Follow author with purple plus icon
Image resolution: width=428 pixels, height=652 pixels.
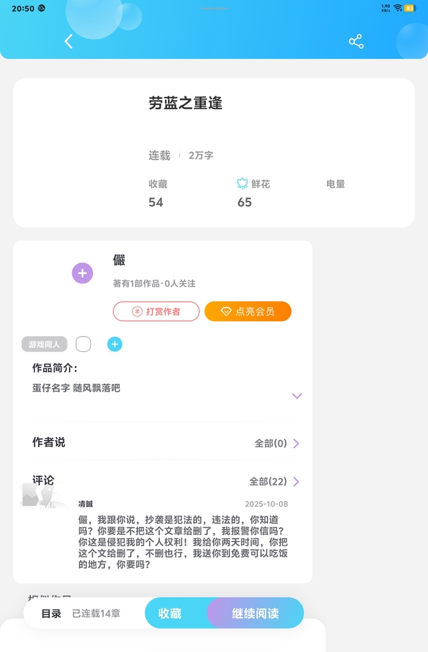point(82,273)
